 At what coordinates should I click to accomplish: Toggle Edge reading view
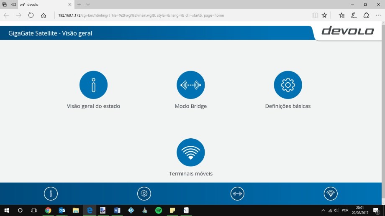[315, 15]
